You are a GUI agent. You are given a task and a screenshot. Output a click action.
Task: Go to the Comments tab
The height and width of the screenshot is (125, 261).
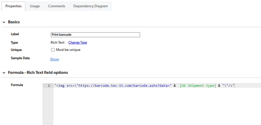(x=56, y=6)
